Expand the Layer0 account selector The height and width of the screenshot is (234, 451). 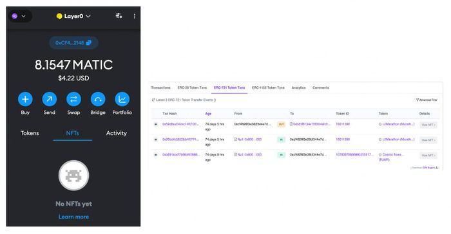pyautogui.click(x=73, y=16)
